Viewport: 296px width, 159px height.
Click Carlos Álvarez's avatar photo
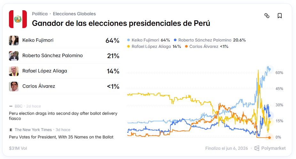click(14, 86)
